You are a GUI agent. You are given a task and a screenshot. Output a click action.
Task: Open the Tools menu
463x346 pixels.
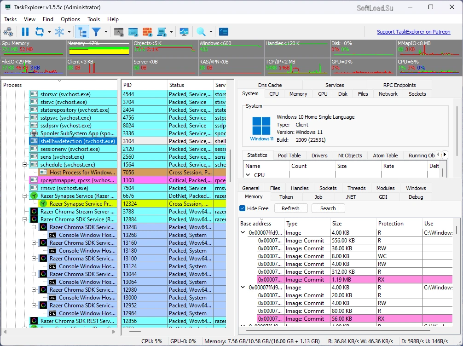tap(93, 19)
